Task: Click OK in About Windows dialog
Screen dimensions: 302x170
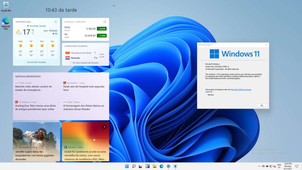Action: [x=262, y=105]
